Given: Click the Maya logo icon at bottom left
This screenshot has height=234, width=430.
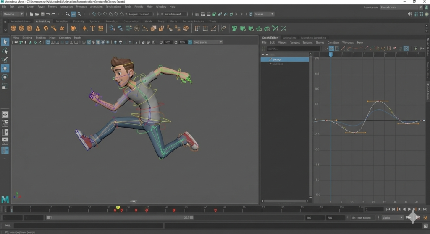Looking at the screenshot, I should coord(5,199).
